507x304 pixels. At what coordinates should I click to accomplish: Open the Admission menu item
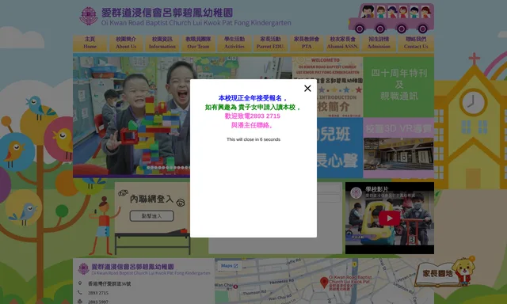click(379, 43)
